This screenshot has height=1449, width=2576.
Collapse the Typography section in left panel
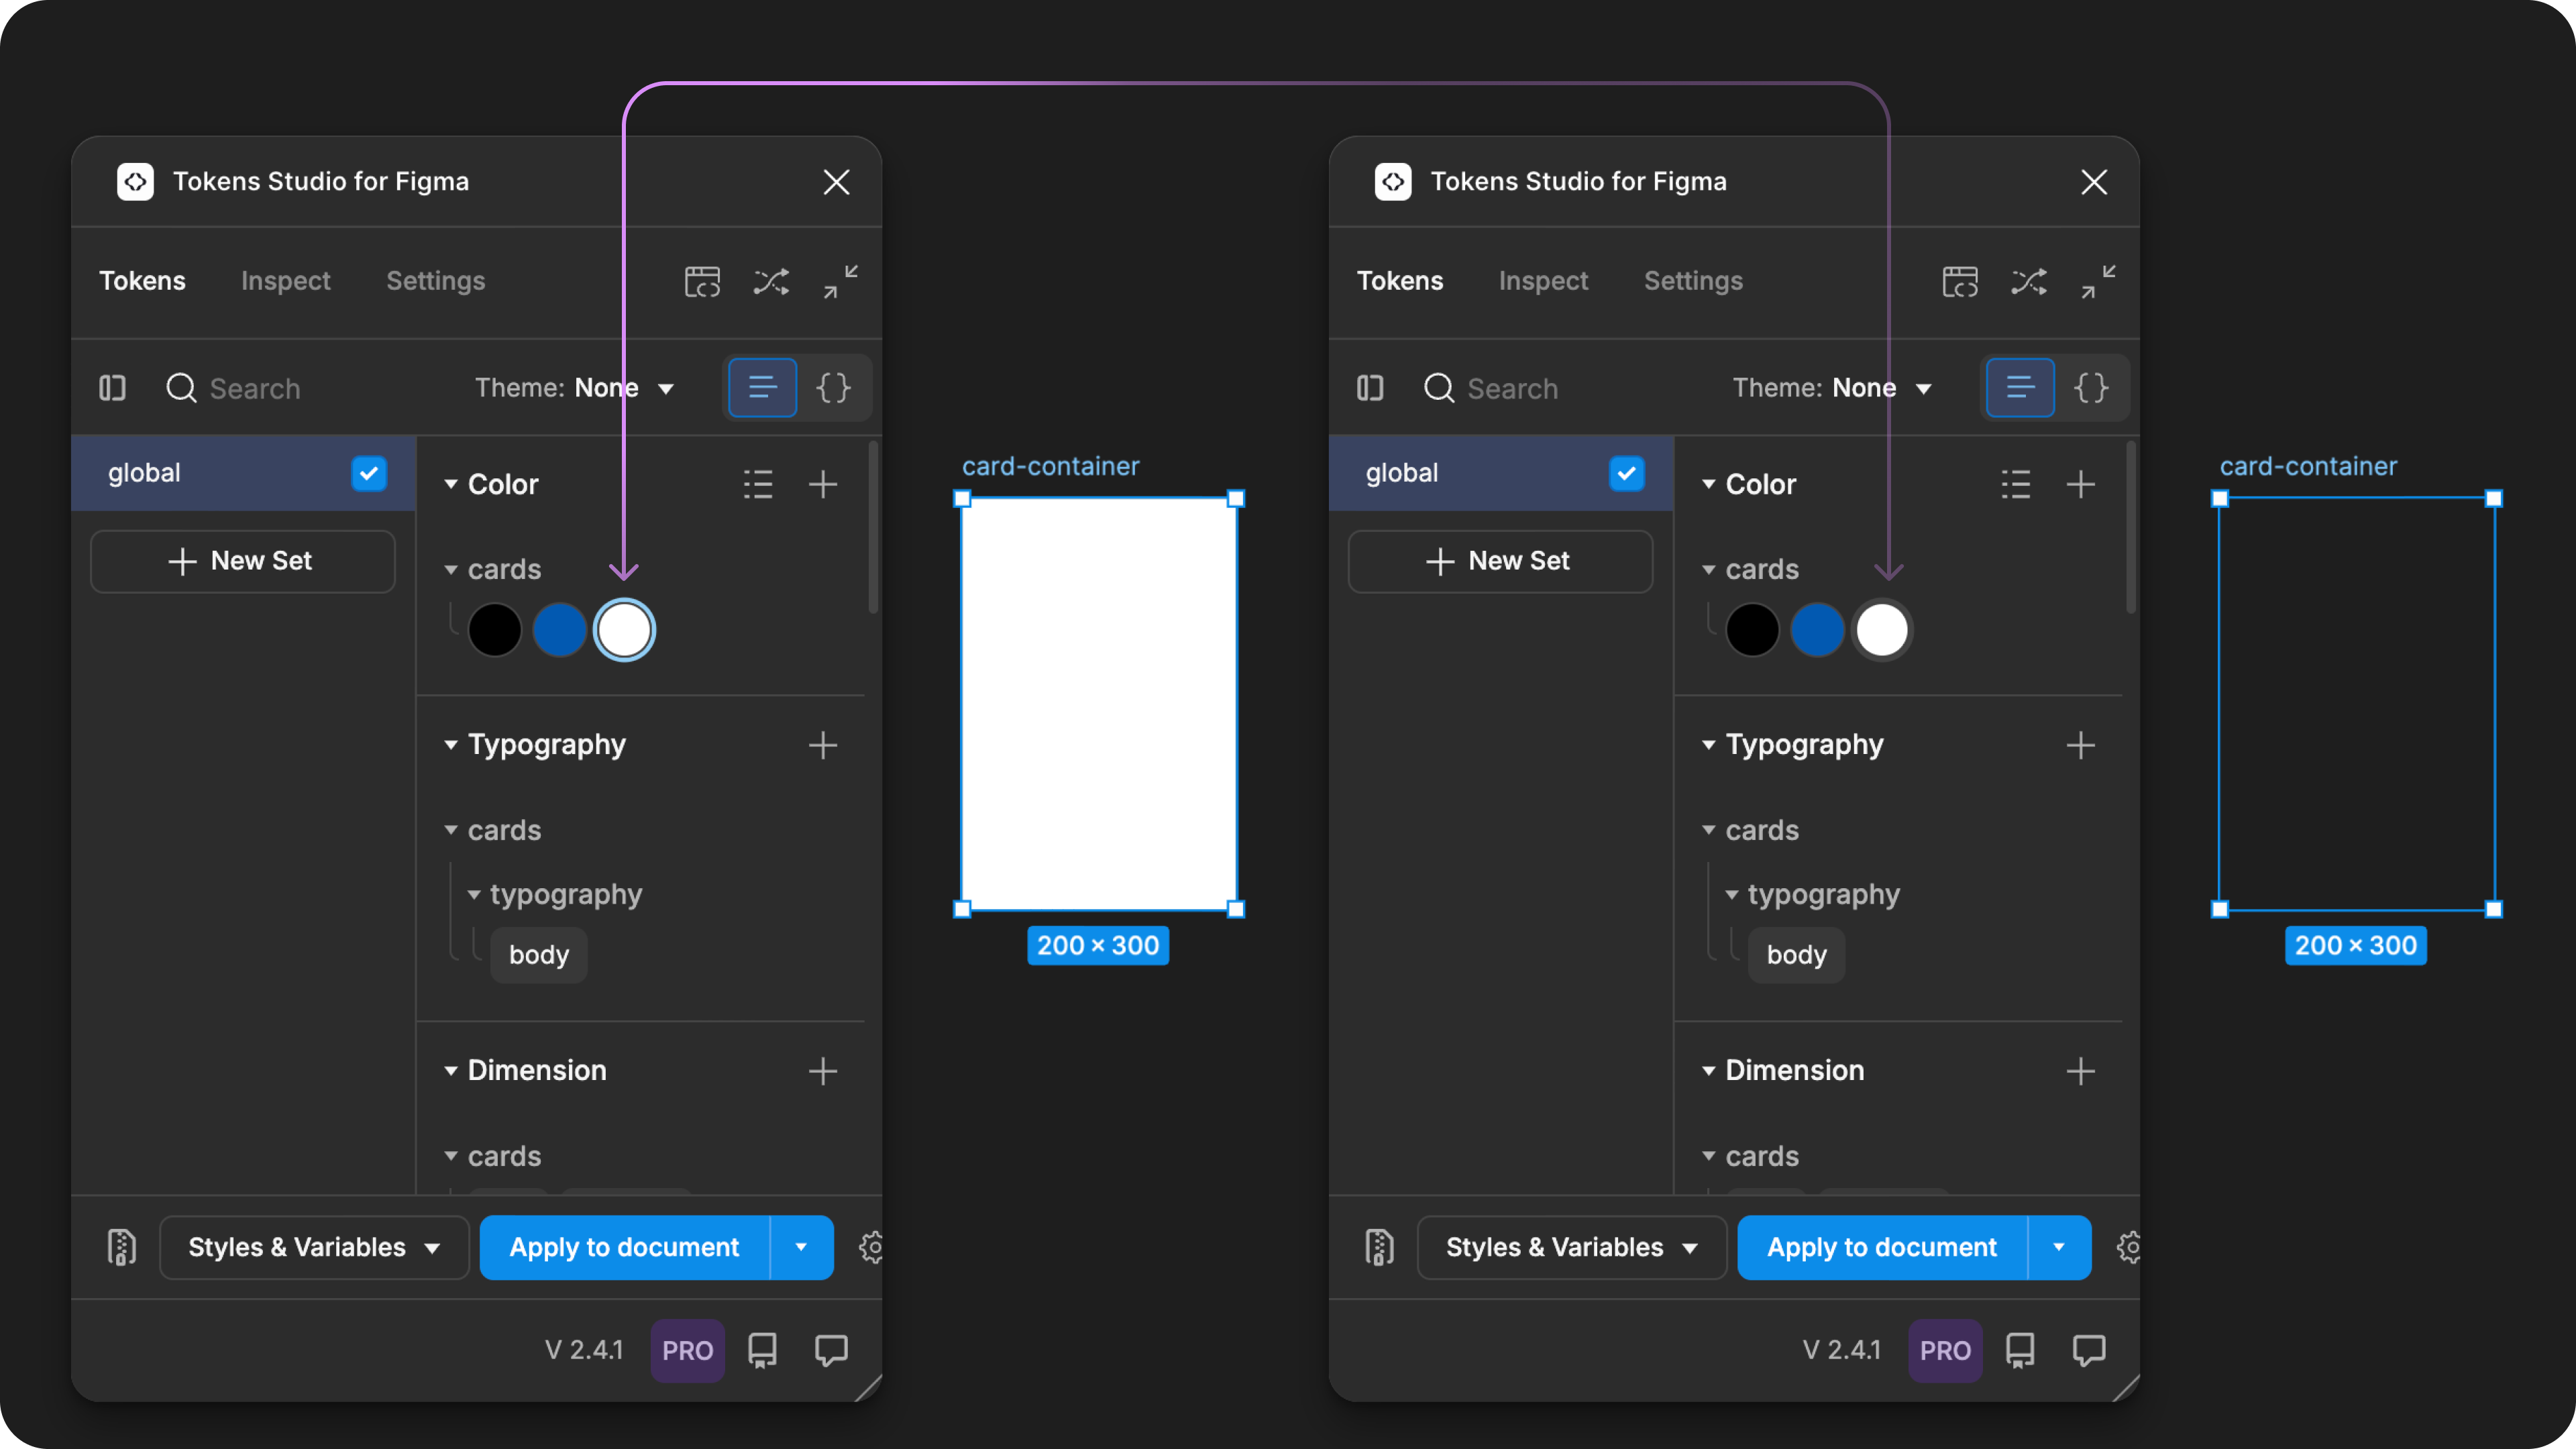click(451, 745)
